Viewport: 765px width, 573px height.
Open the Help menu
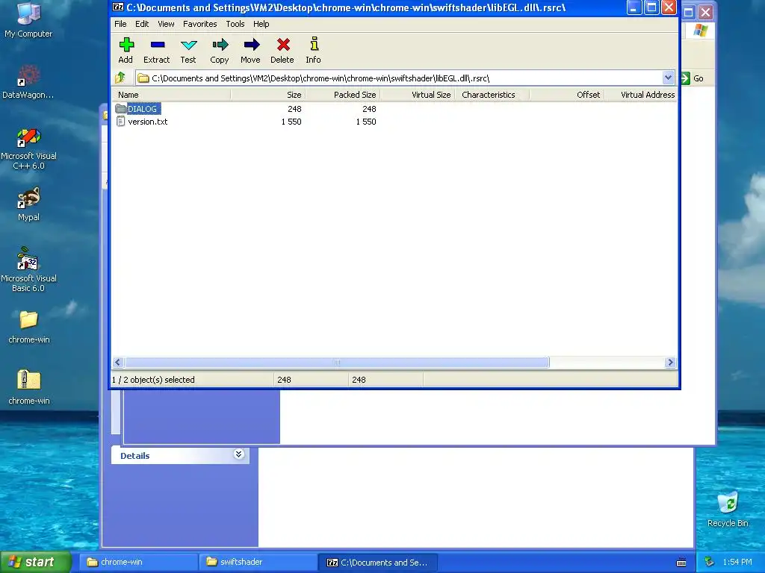tap(261, 24)
